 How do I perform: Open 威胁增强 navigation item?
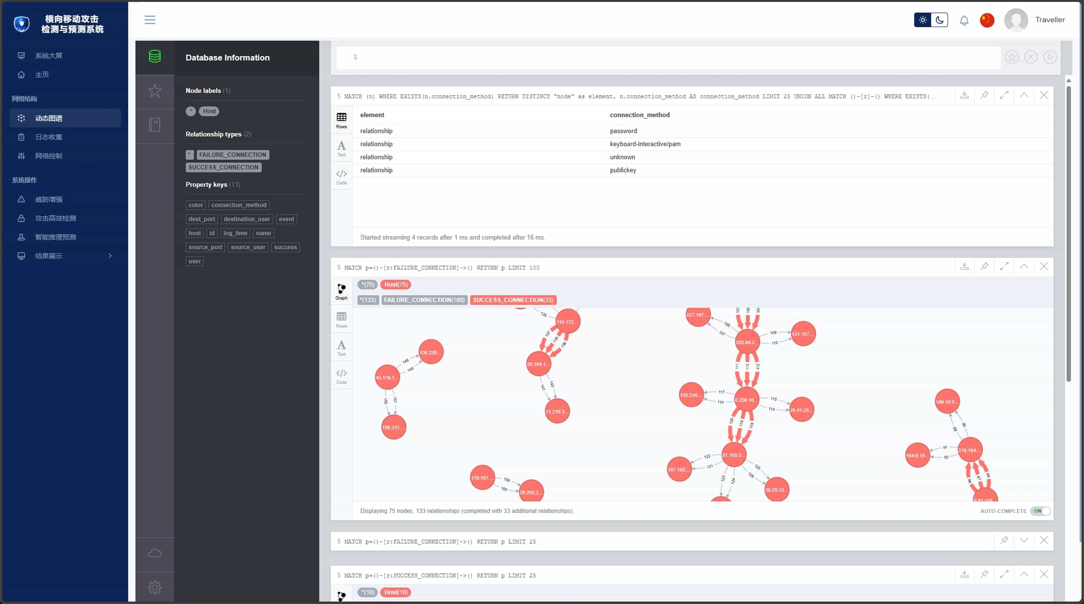(x=65, y=199)
